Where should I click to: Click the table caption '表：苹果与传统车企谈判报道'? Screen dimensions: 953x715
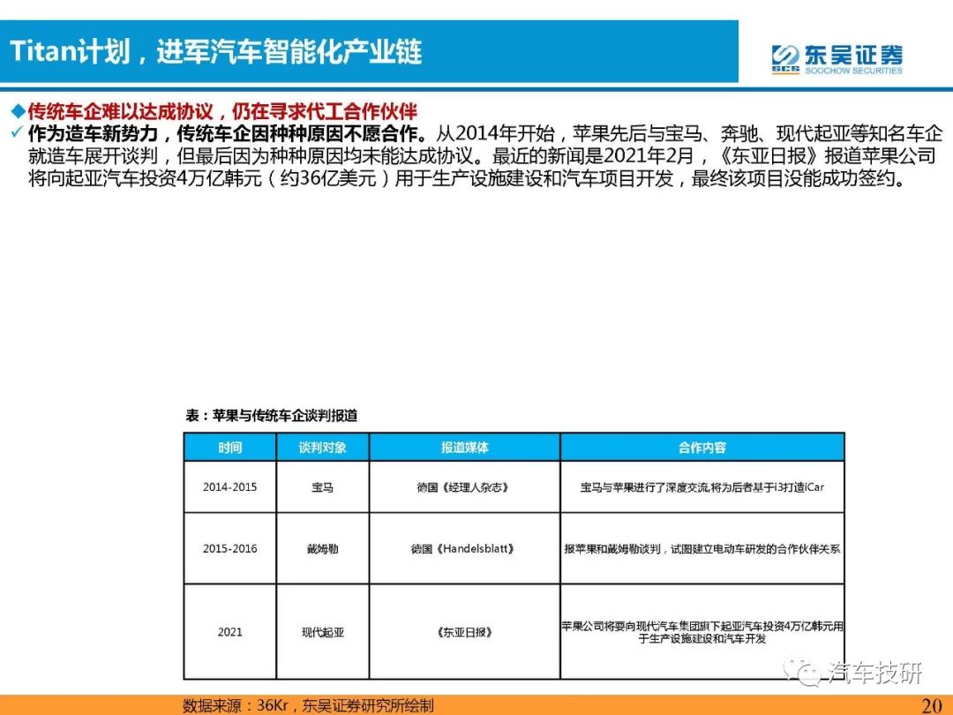271,416
